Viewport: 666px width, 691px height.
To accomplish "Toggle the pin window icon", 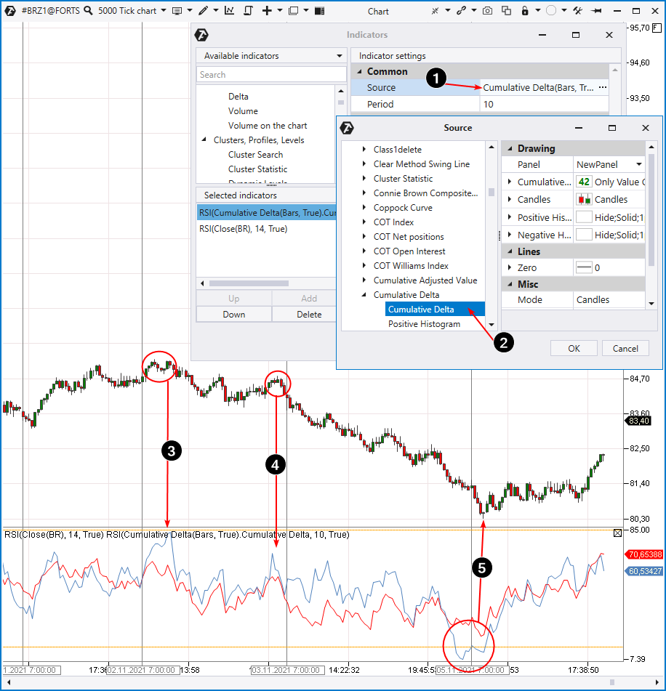I will pyautogui.click(x=597, y=11).
